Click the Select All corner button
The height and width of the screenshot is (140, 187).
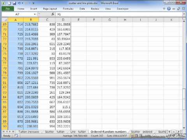coord(5,20)
